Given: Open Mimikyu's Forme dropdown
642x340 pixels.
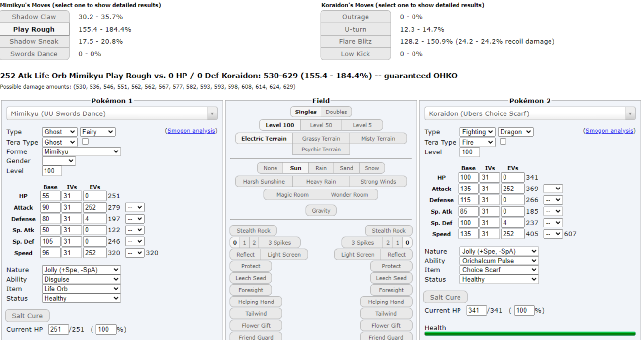Looking at the screenshot, I should pos(81,151).
